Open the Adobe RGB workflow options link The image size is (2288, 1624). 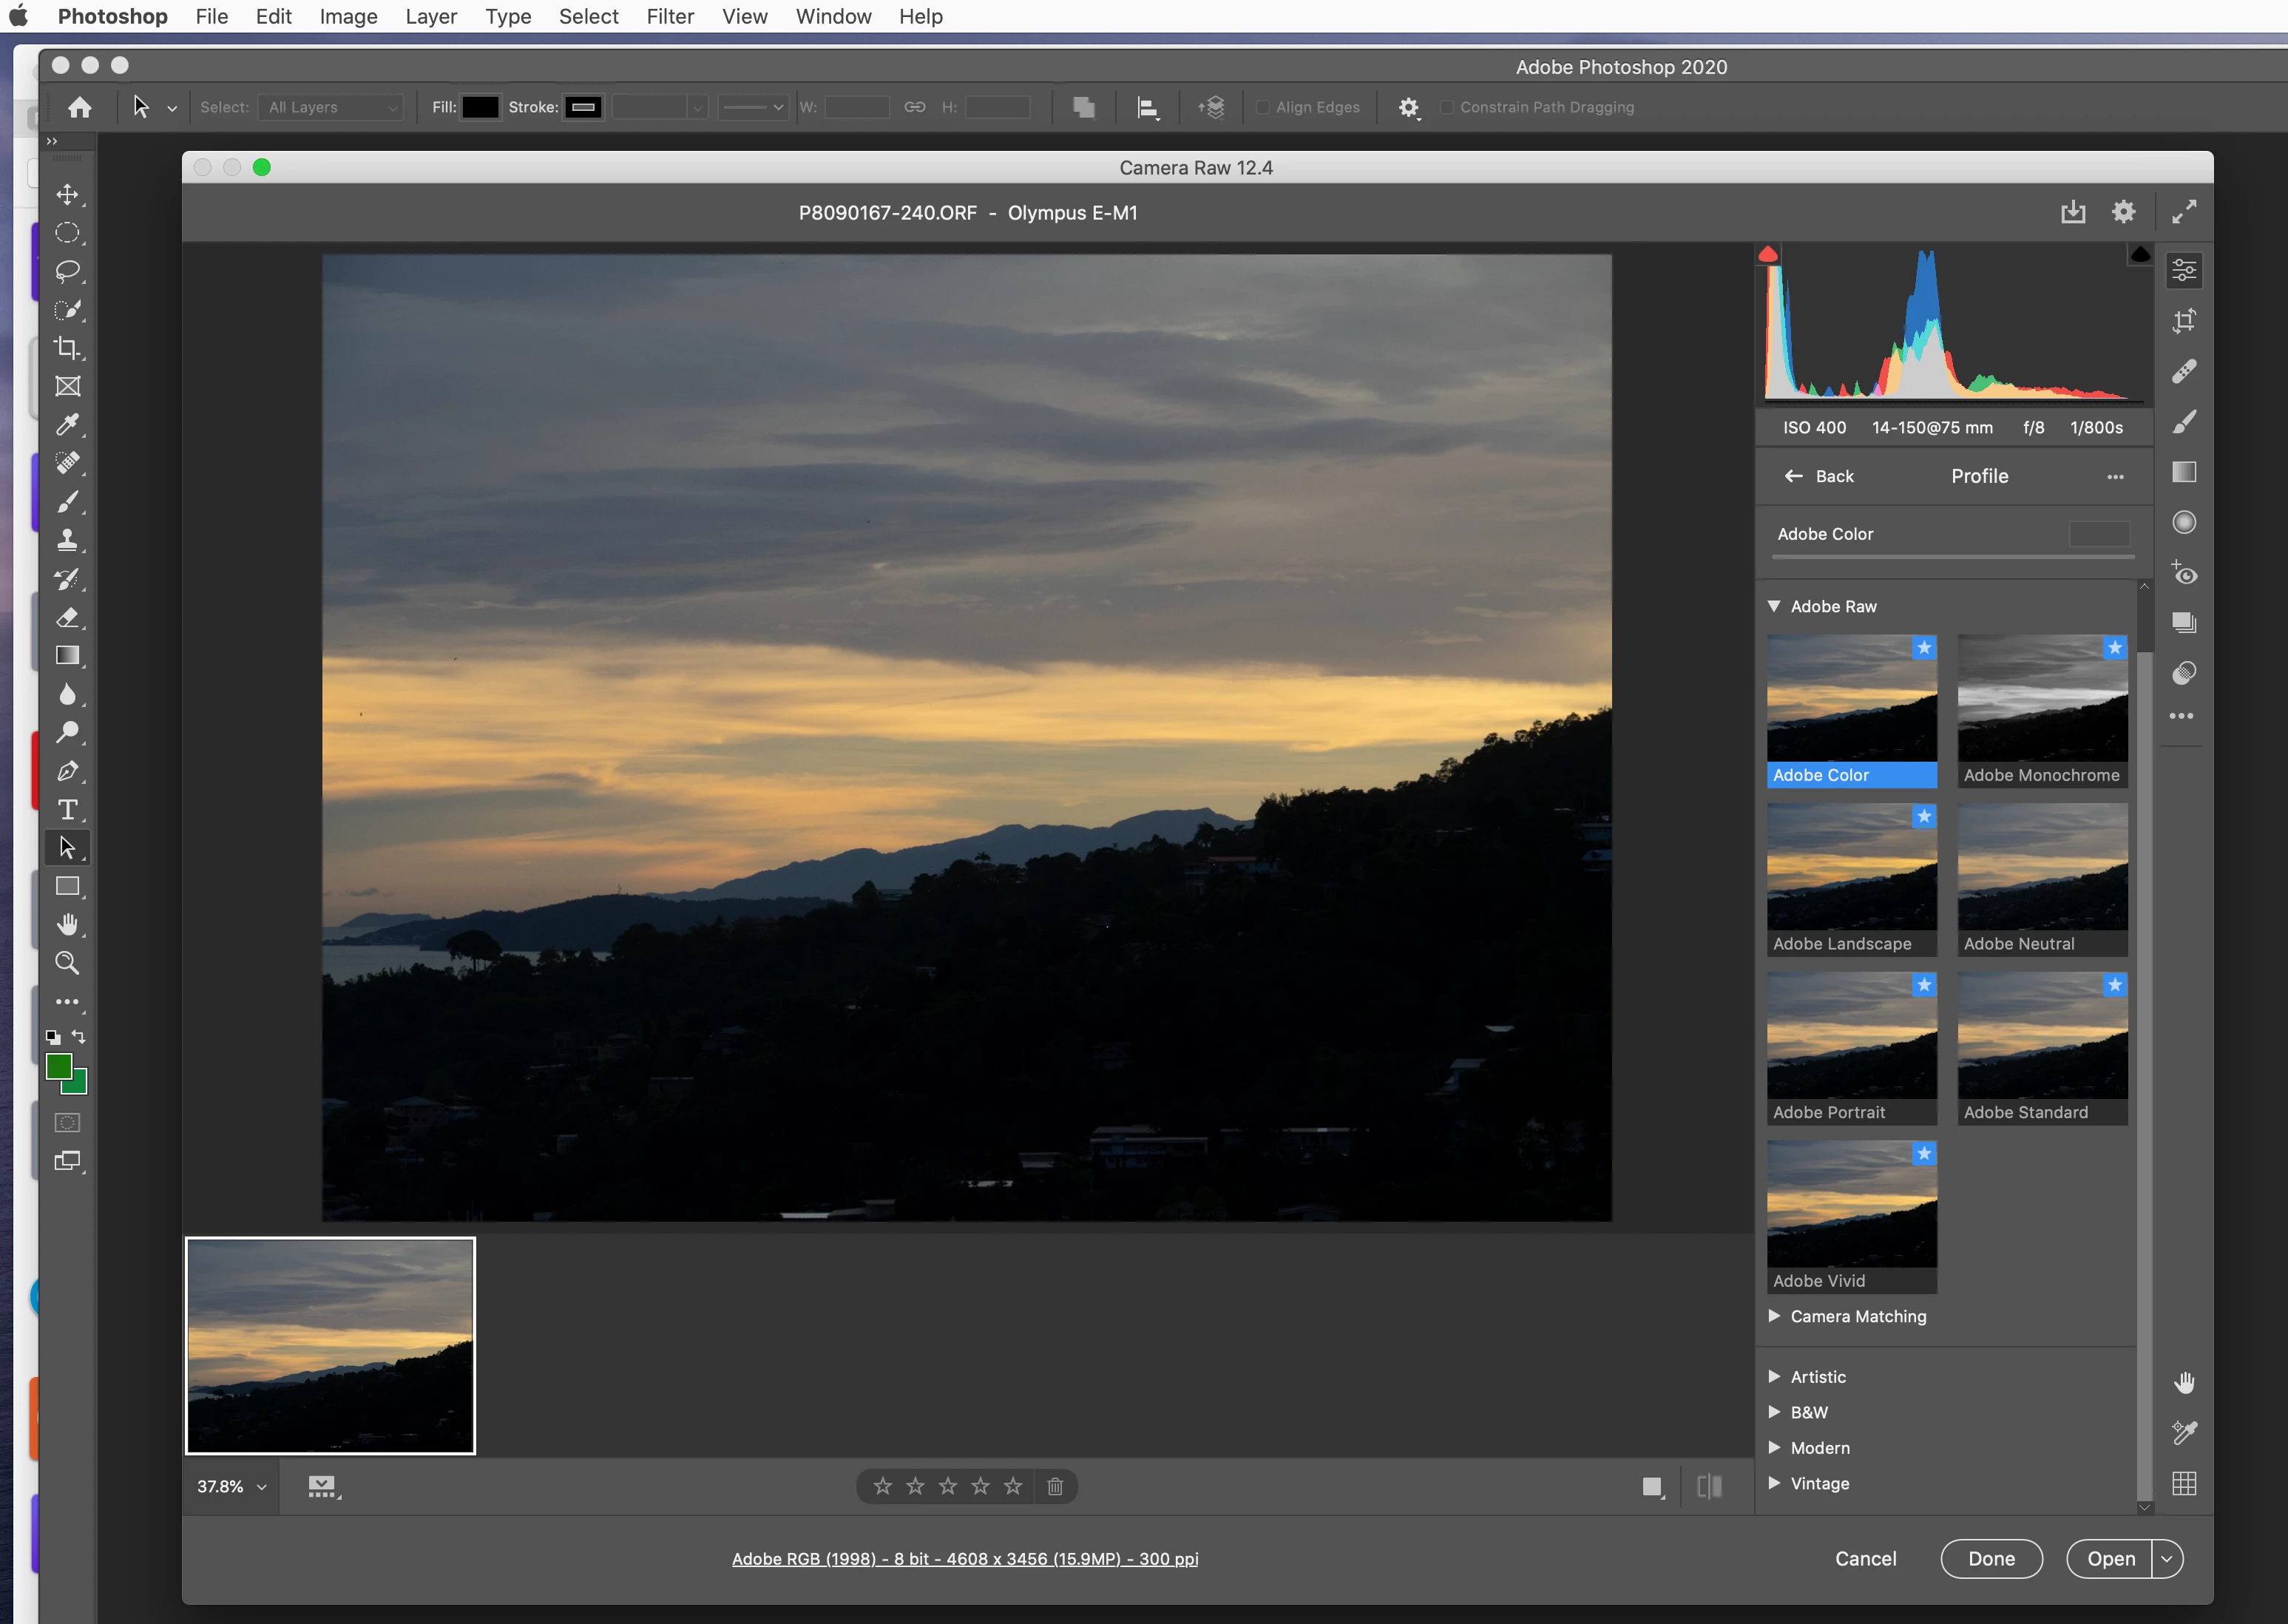(x=964, y=1559)
